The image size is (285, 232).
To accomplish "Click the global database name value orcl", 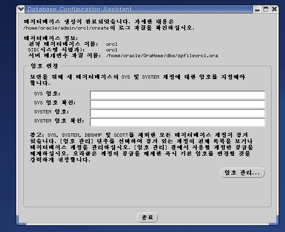I will pos(112,44).
